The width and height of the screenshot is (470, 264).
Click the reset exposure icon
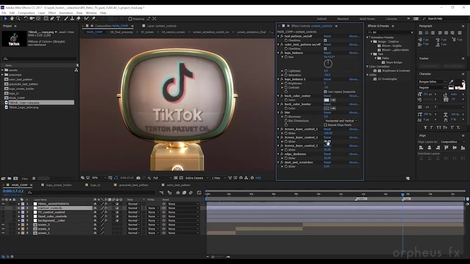[x=252, y=178]
